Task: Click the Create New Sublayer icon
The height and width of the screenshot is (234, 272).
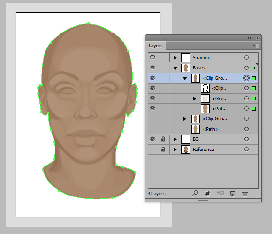Action: [220, 193]
